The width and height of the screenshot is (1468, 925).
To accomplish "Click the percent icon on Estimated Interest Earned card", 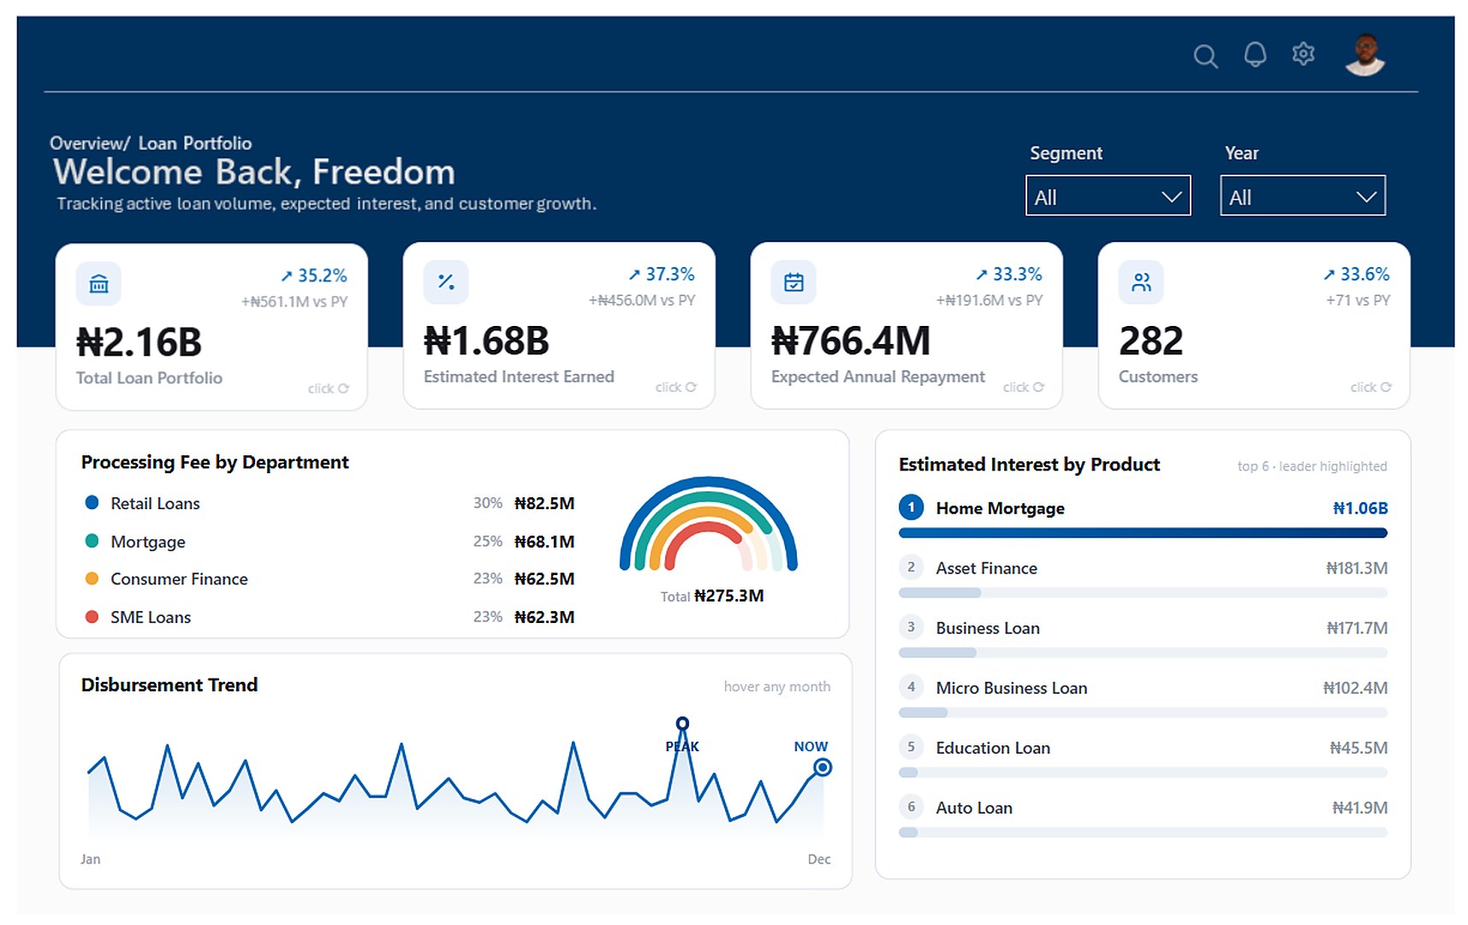I will [446, 282].
